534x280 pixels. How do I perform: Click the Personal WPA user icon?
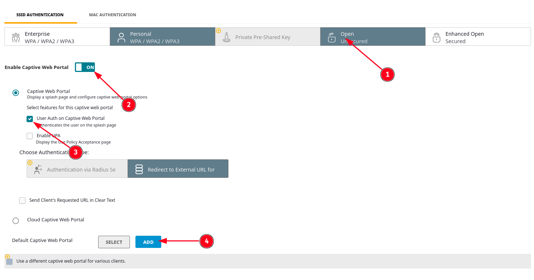(x=121, y=37)
